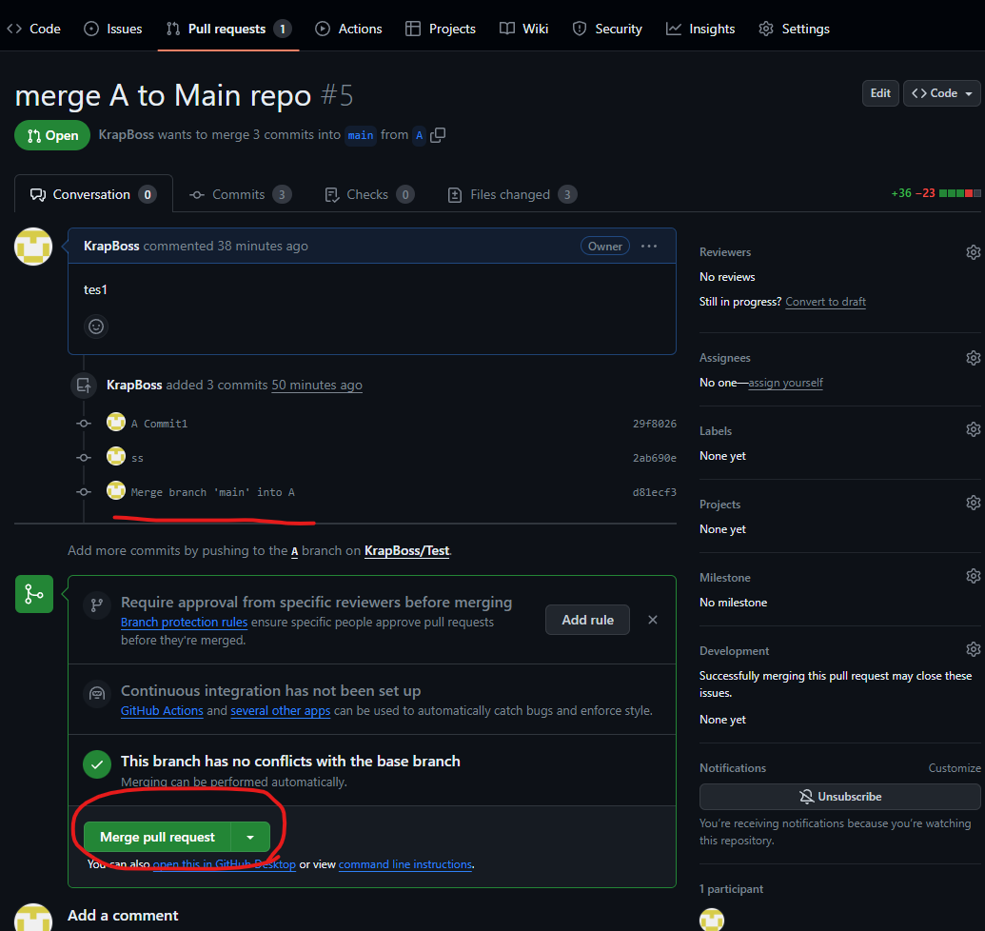
Task: Open the Code repository tab
Action: (x=34, y=29)
